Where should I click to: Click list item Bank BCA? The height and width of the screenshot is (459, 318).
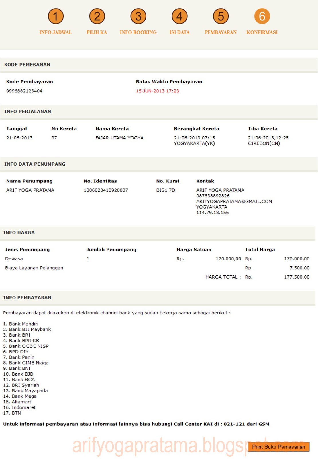click(23, 380)
